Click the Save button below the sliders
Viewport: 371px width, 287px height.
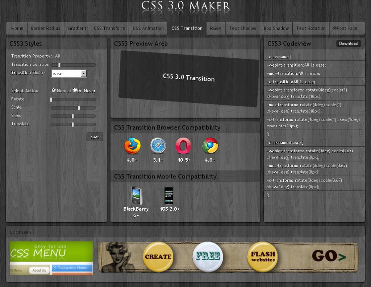[95, 137]
